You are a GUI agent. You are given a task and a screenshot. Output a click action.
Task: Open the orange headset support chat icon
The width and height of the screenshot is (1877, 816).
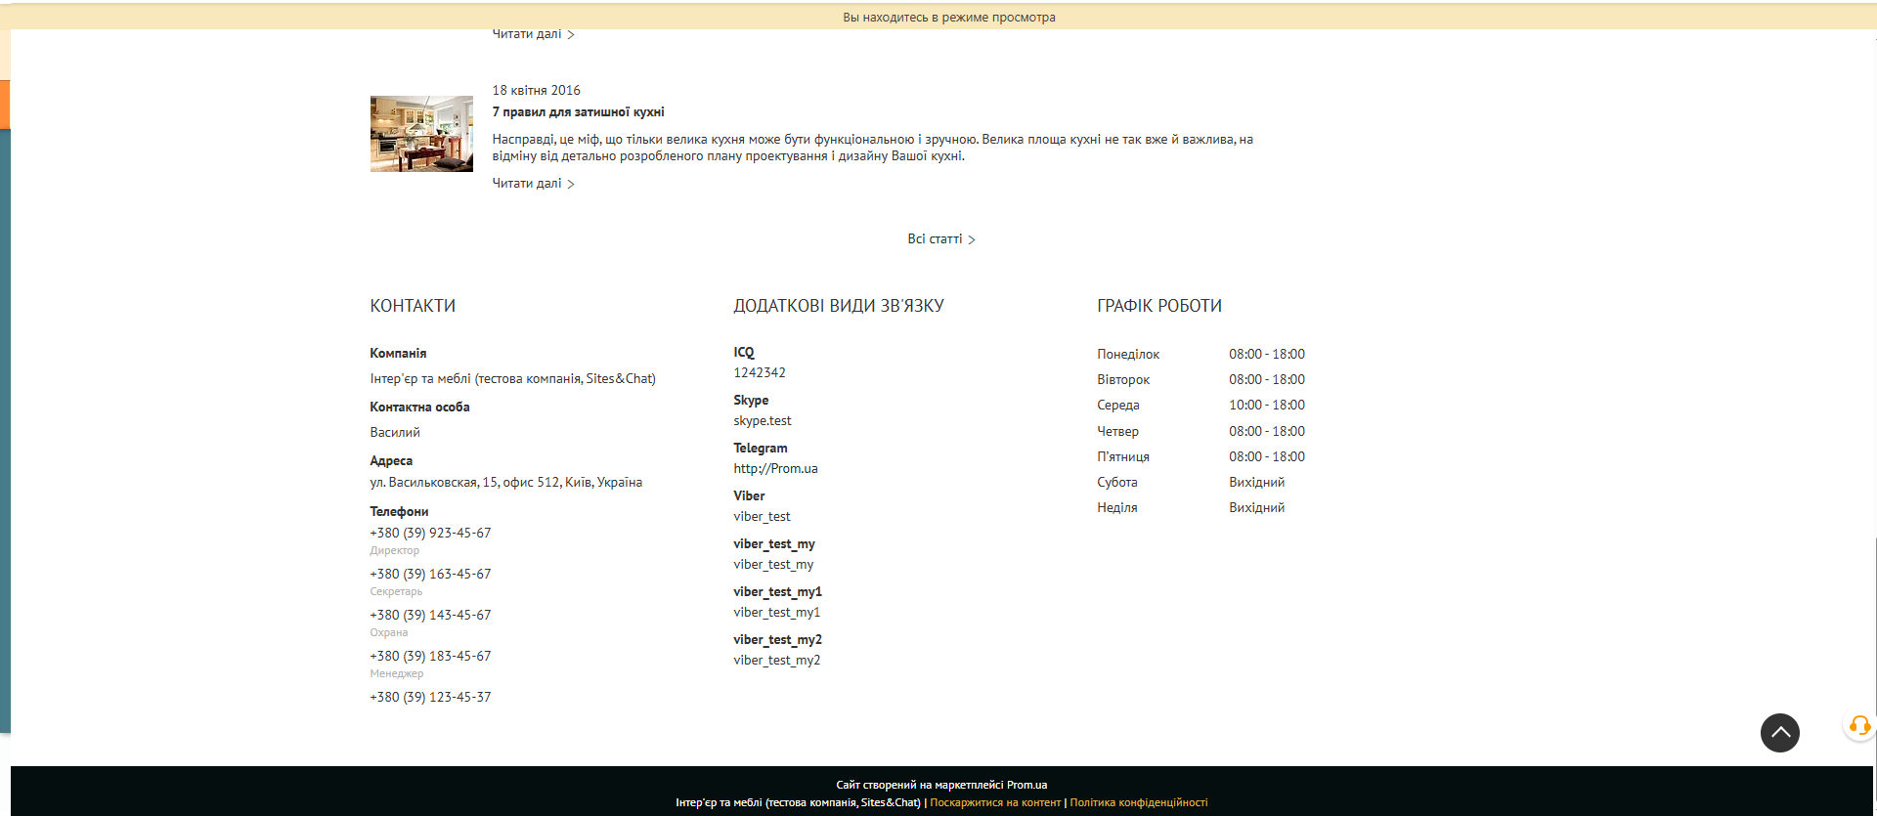(x=1858, y=725)
